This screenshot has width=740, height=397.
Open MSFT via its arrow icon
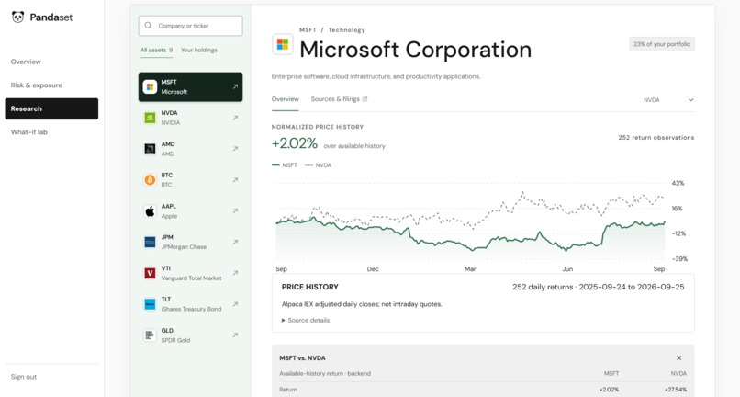[235, 86]
